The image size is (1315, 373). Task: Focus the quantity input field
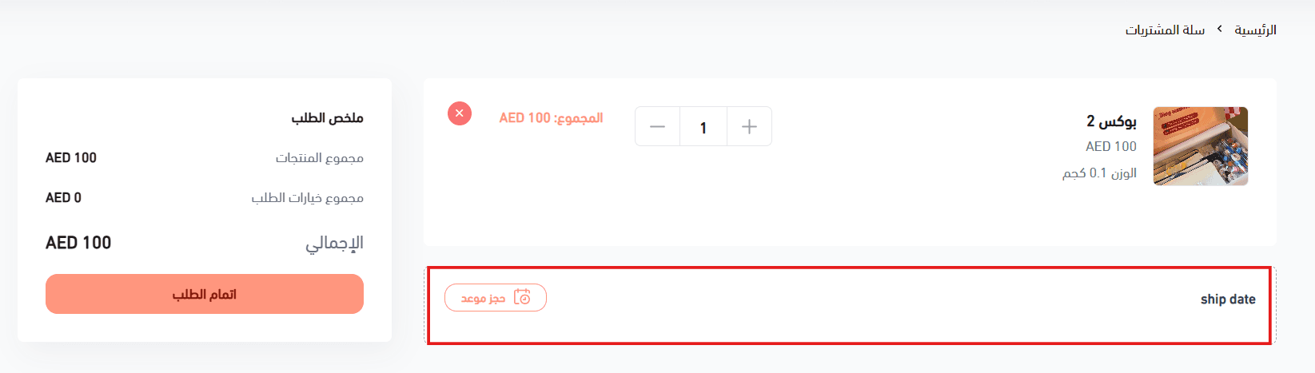(703, 127)
